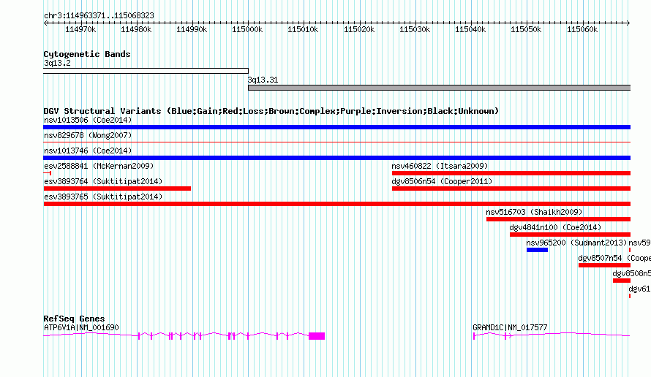This screenshot has height=377, width=651.
Task: Click the right arrowhead of the ruler
Action: pos(628,23)
